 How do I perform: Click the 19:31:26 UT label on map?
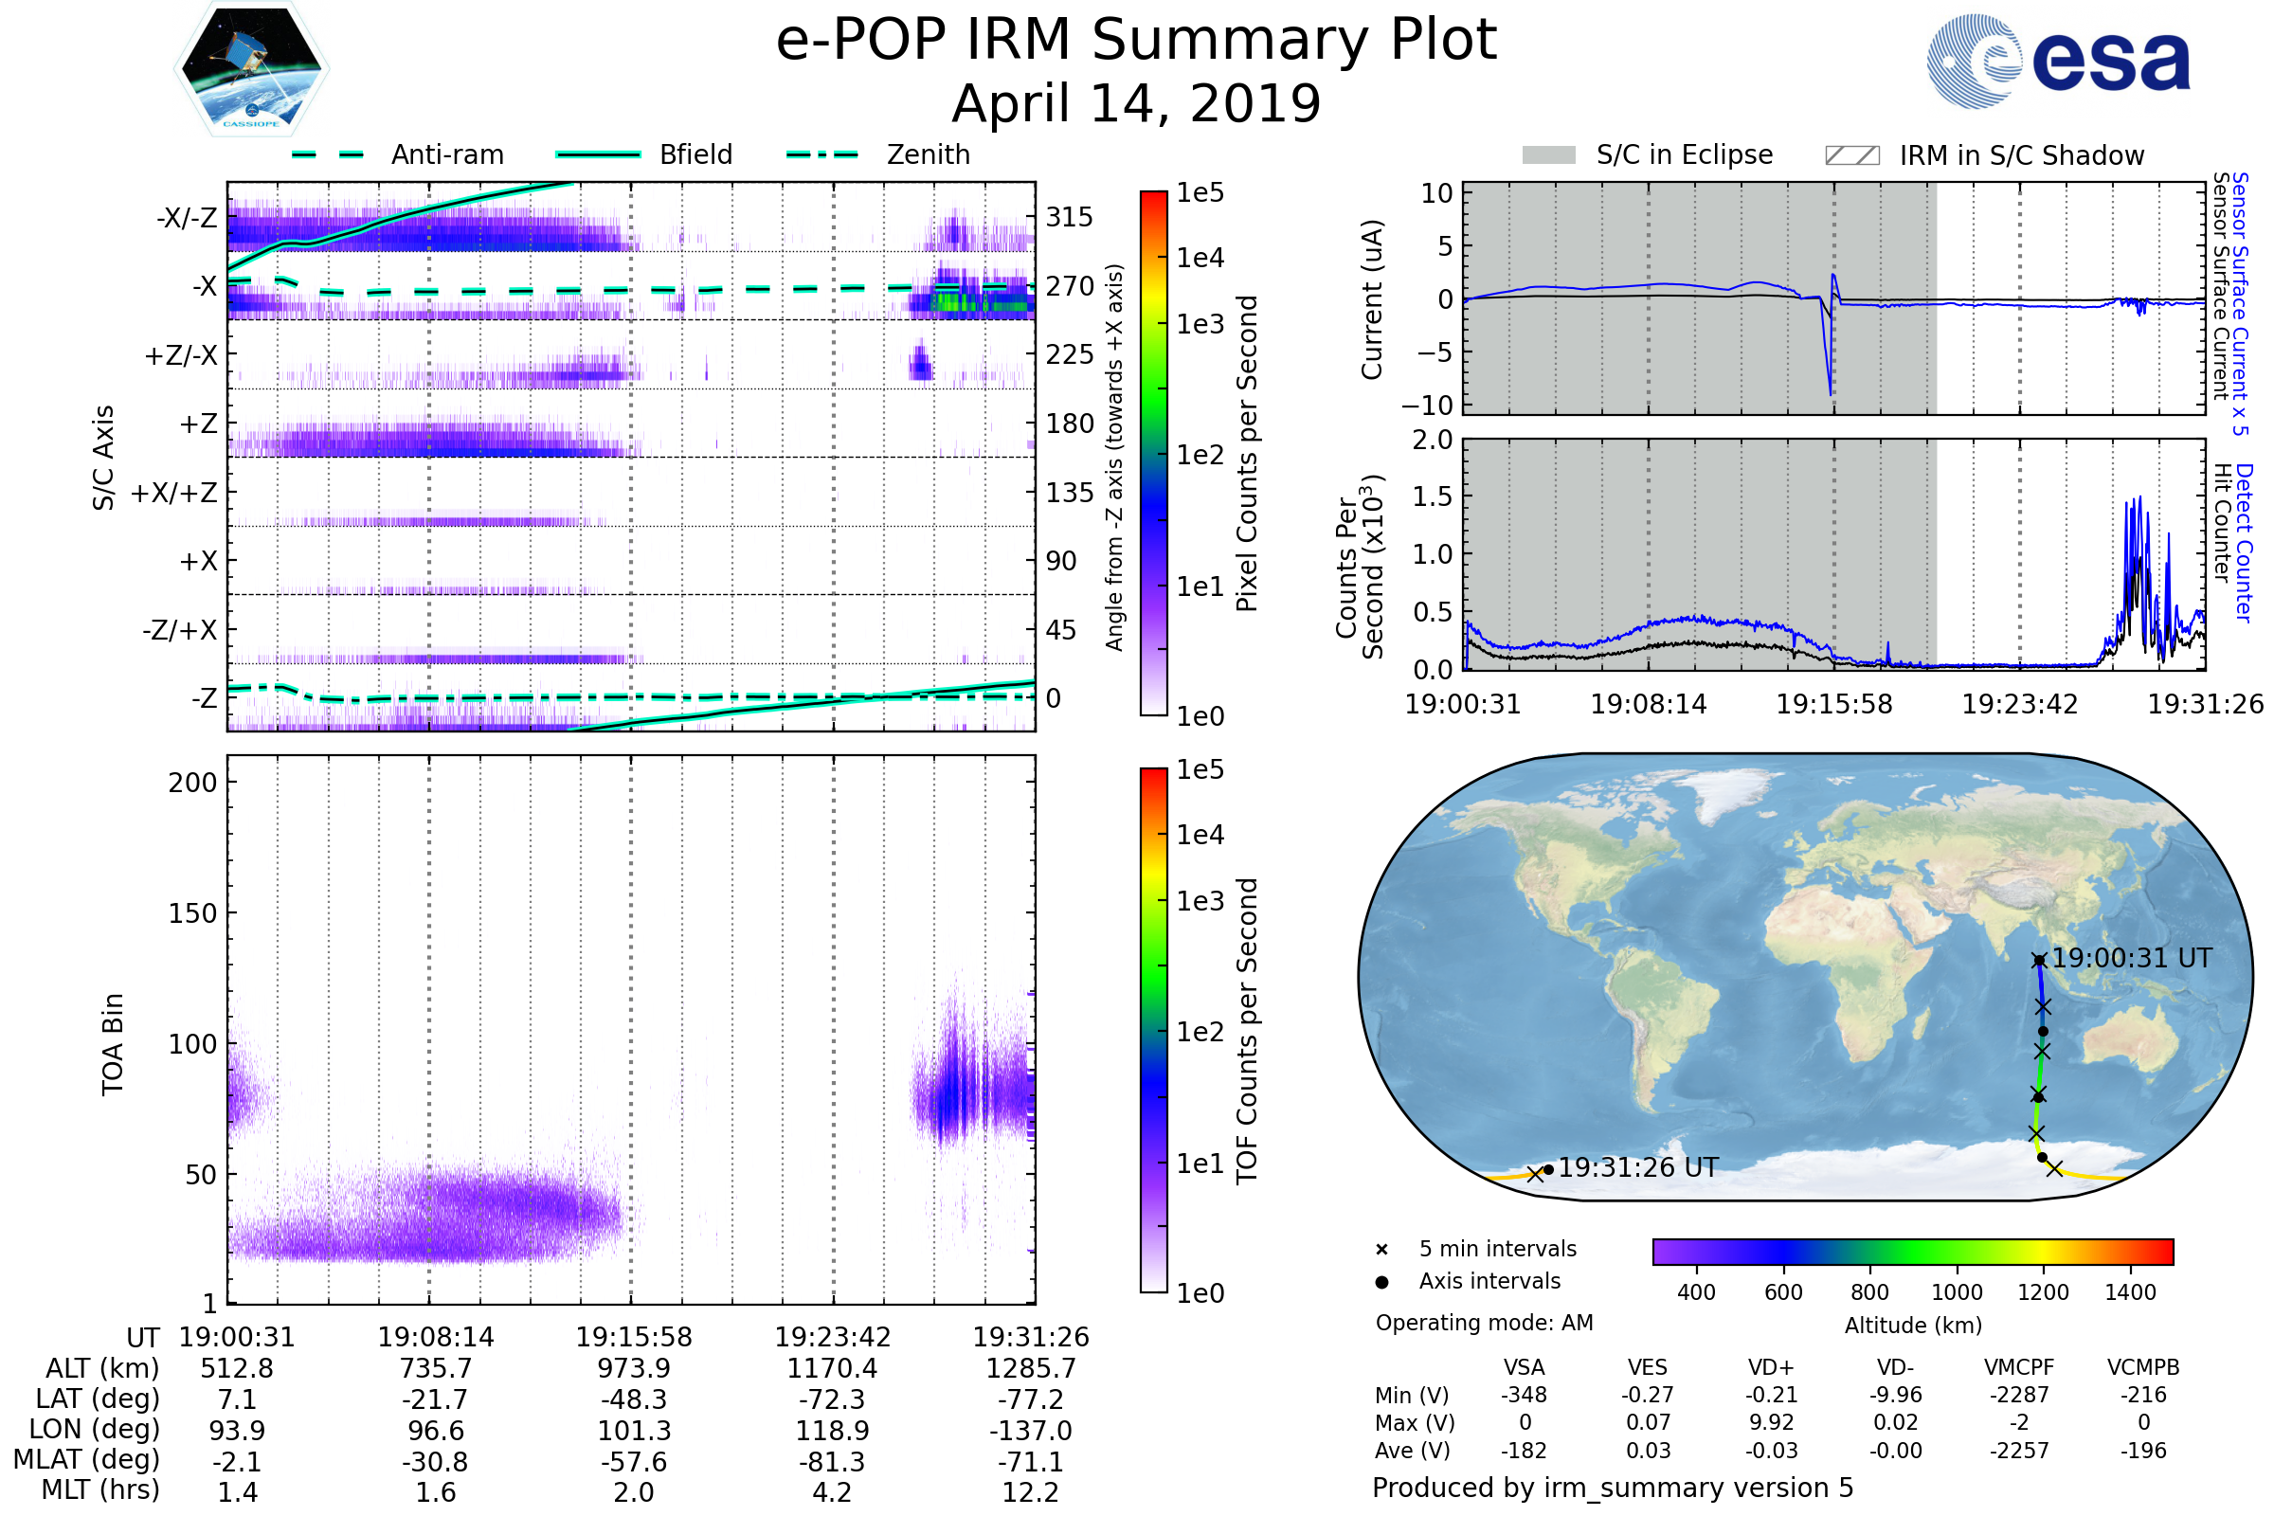coord(1638,1168)
